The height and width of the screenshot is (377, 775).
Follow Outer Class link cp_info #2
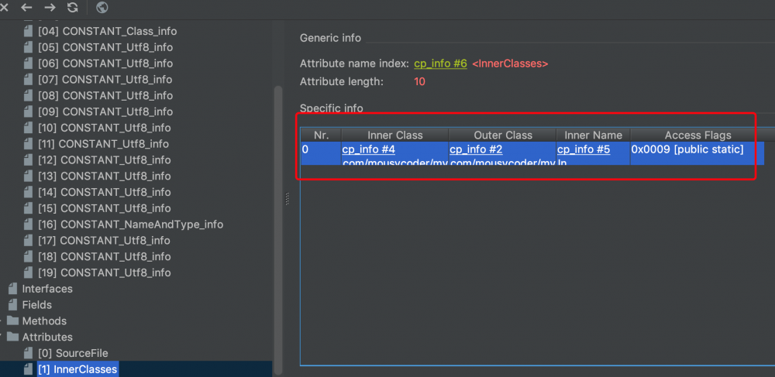click(x=476, y=149)
